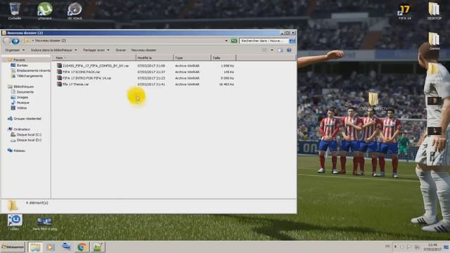The width and height of the screenshot is (450, 253).
Task: Select Réseau in the navigation pane
Action: coord(16,150)
